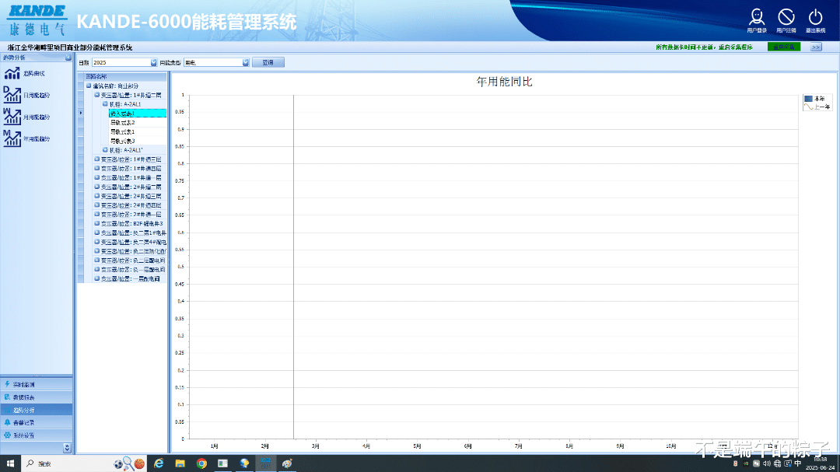Click the volume icon in system tray
The image size is (840, 472).
(x=767, y=463)
